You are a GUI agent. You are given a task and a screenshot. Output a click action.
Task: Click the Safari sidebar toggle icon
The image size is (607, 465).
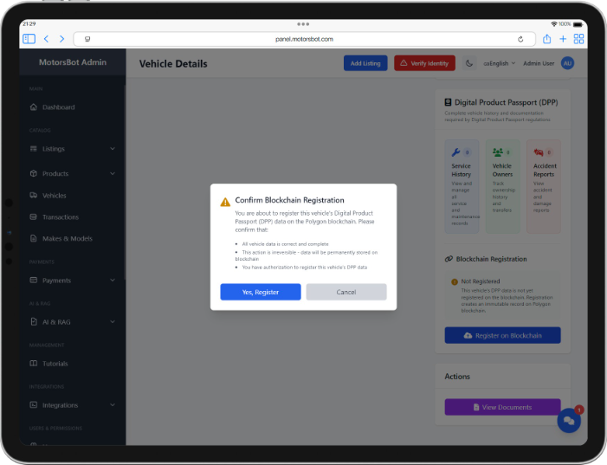[29, 39]
